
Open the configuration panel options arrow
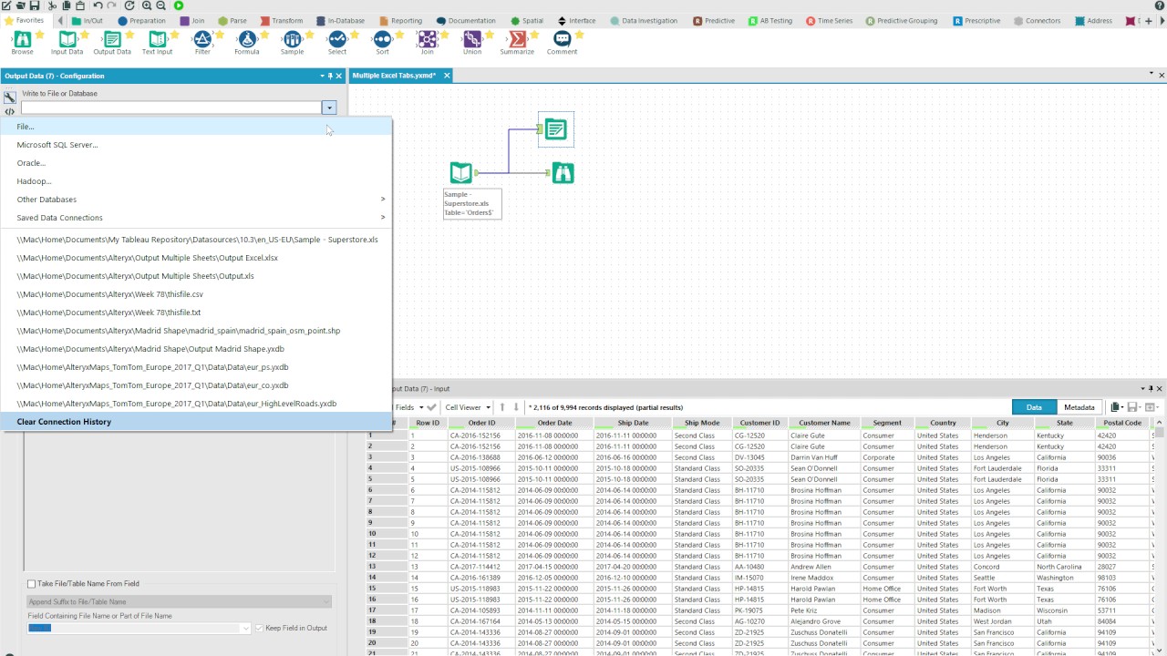(x=322, y=76)
